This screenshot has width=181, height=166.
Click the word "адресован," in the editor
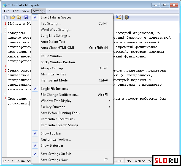(144, 33)
